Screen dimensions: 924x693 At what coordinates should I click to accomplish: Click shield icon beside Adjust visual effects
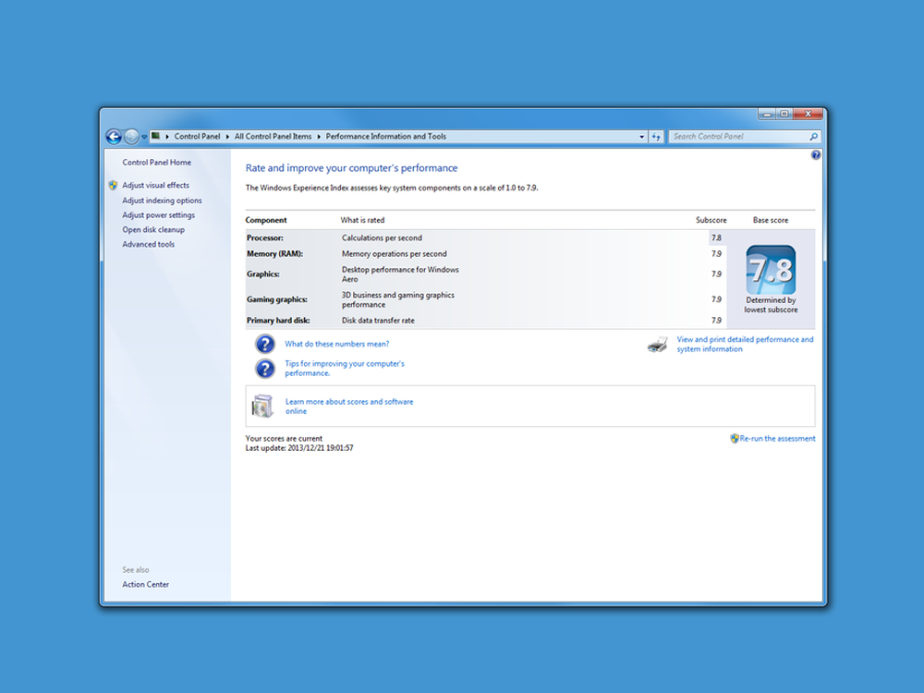coord(113,185)
